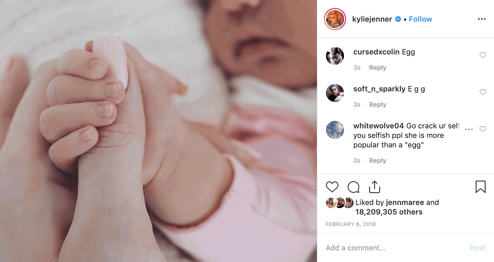Like cursedxcolin's Egg comment
Screen dimensions: 494x262
(483, 55)
